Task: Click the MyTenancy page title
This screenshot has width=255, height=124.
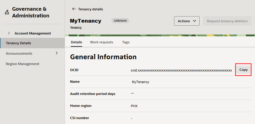Action: (x=86, y=21)
